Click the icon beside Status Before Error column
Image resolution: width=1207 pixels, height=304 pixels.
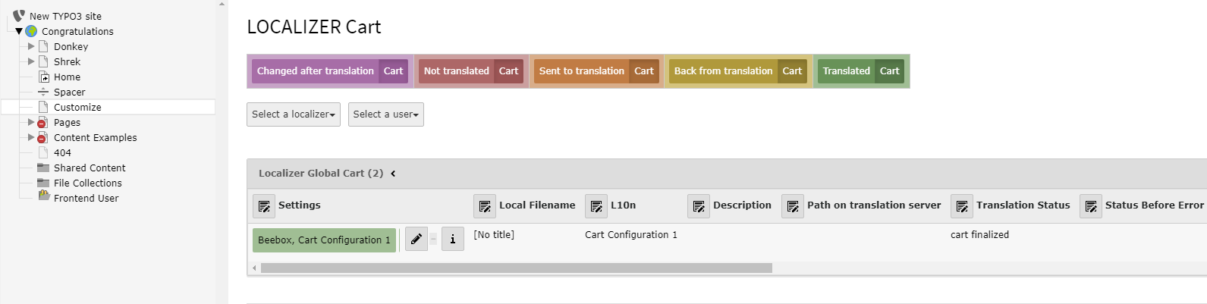pos(1091,205)
